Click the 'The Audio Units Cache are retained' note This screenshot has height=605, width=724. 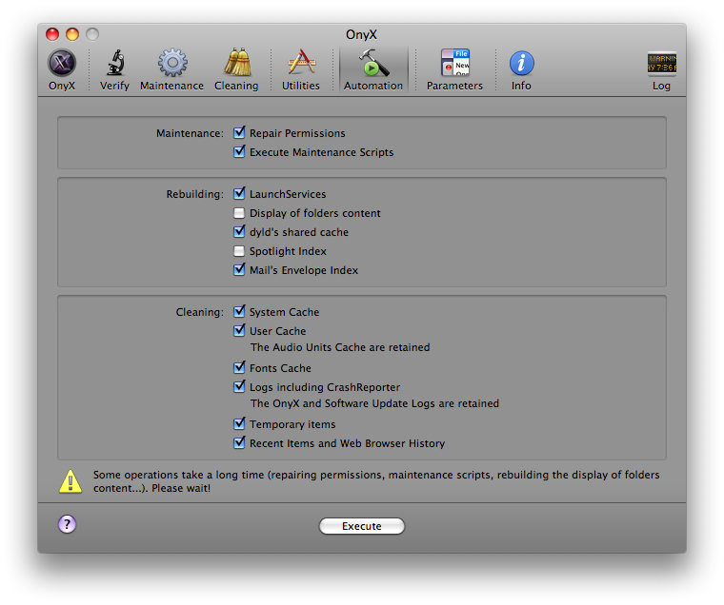point(340,347)
